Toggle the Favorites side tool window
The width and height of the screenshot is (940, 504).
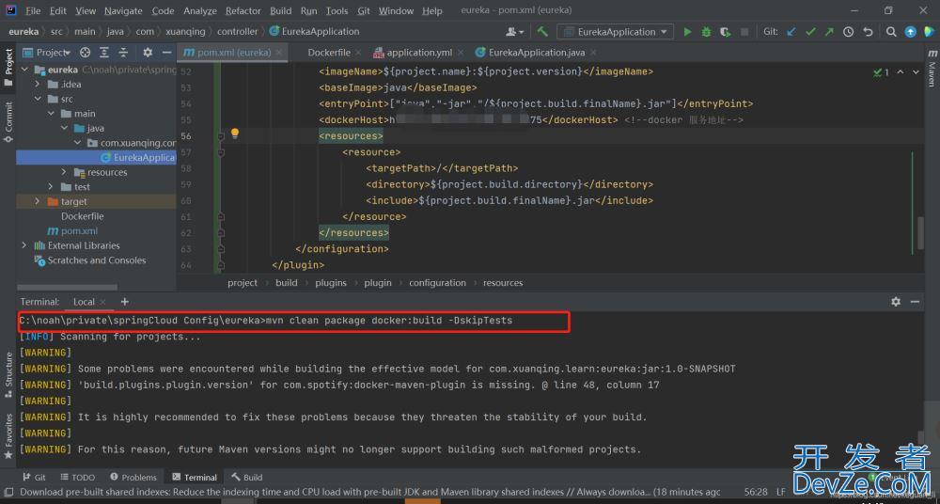8,436
